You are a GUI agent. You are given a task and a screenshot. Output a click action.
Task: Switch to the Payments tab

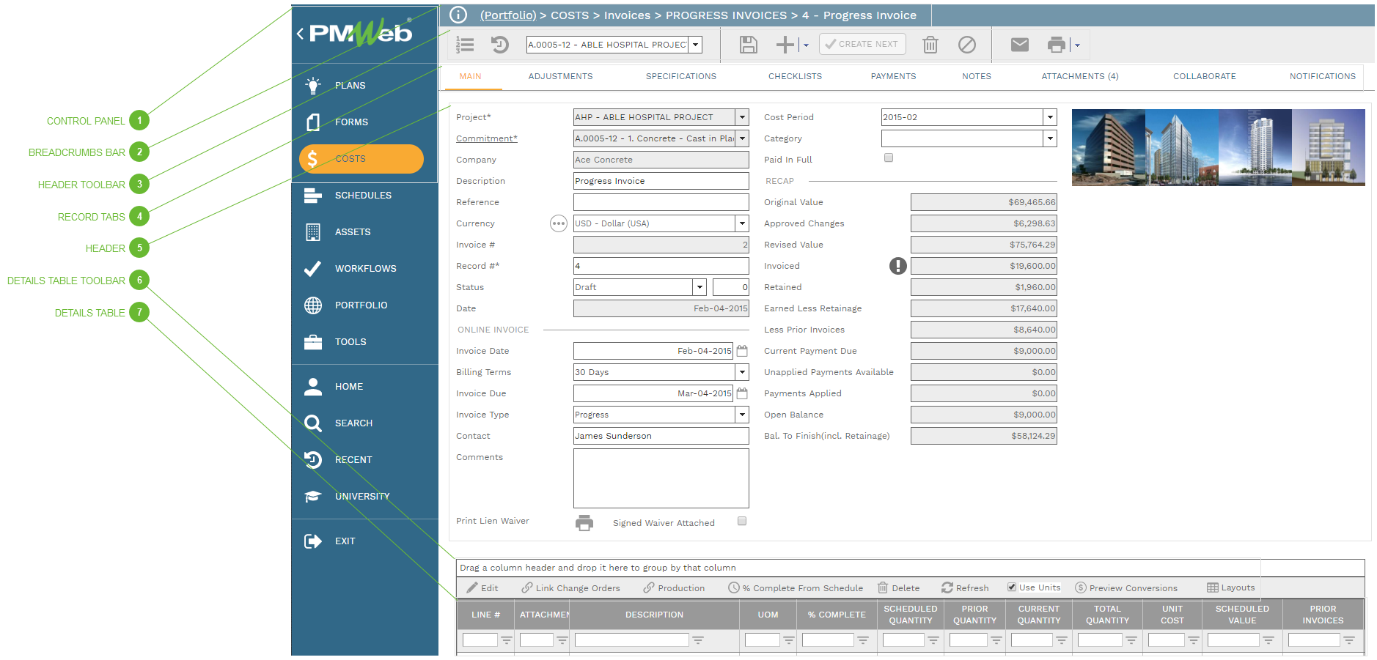892,75
